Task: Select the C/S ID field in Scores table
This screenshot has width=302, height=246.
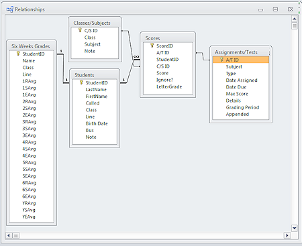Action: 163,66
